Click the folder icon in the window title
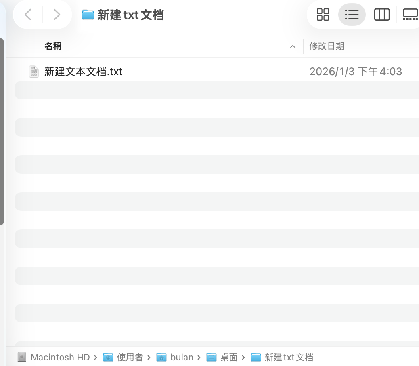The height and width of the screenshot is (366, 419). (88, 15)
